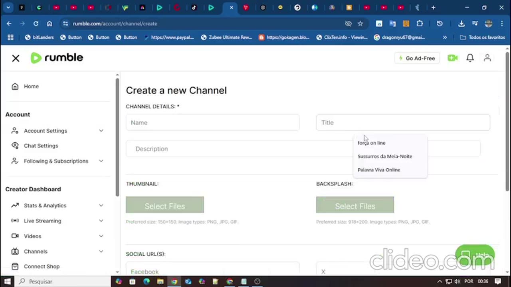Open the Chrome three-dot menu
The height and width of the screenshot is (287, 511).
point(502,24)
